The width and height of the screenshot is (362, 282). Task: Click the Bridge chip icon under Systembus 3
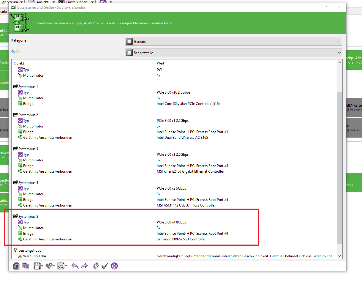click(20, 166)
